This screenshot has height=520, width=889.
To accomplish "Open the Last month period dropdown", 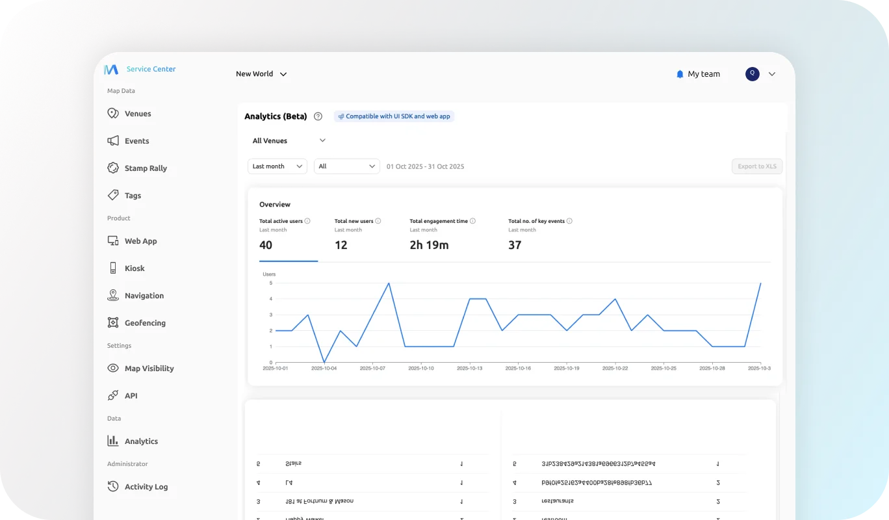I will pos(277,166).
